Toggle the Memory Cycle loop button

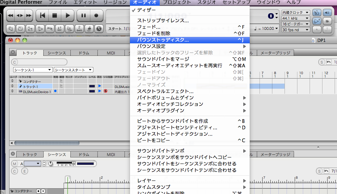coord(30,28)
